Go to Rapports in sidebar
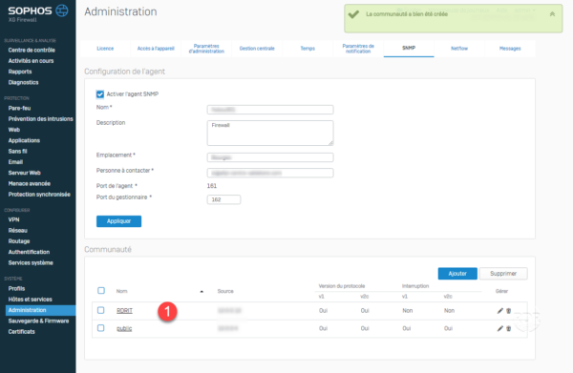Image resolution: width=573 pixels, height=373 pixels. point(20,72)
